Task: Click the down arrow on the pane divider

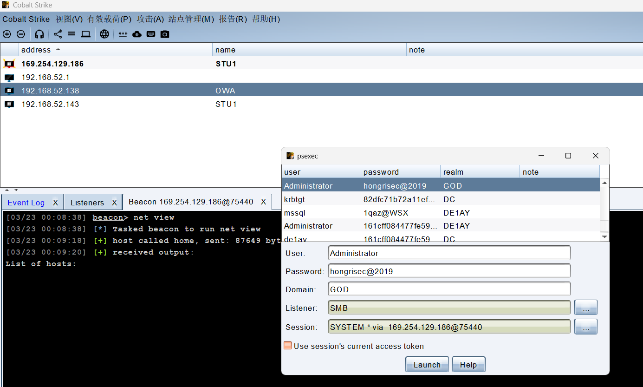Action: (16, 190)
